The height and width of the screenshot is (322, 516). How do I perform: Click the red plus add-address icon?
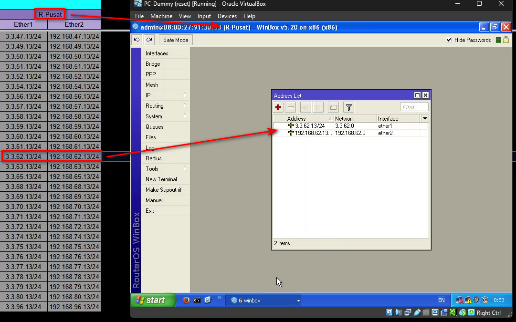point(278,107)
